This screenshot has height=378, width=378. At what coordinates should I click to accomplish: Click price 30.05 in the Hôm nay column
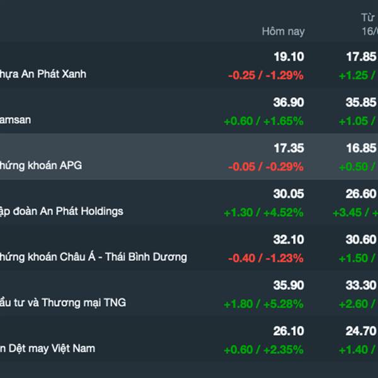coord(289,194)
